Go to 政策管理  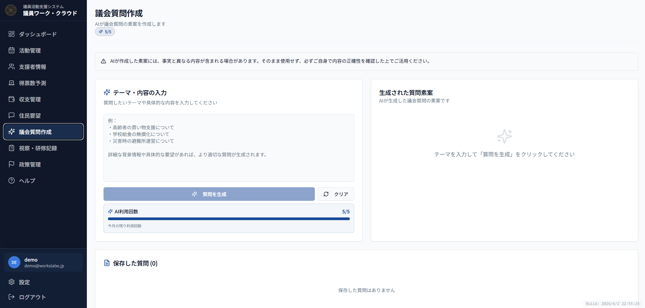43,164
